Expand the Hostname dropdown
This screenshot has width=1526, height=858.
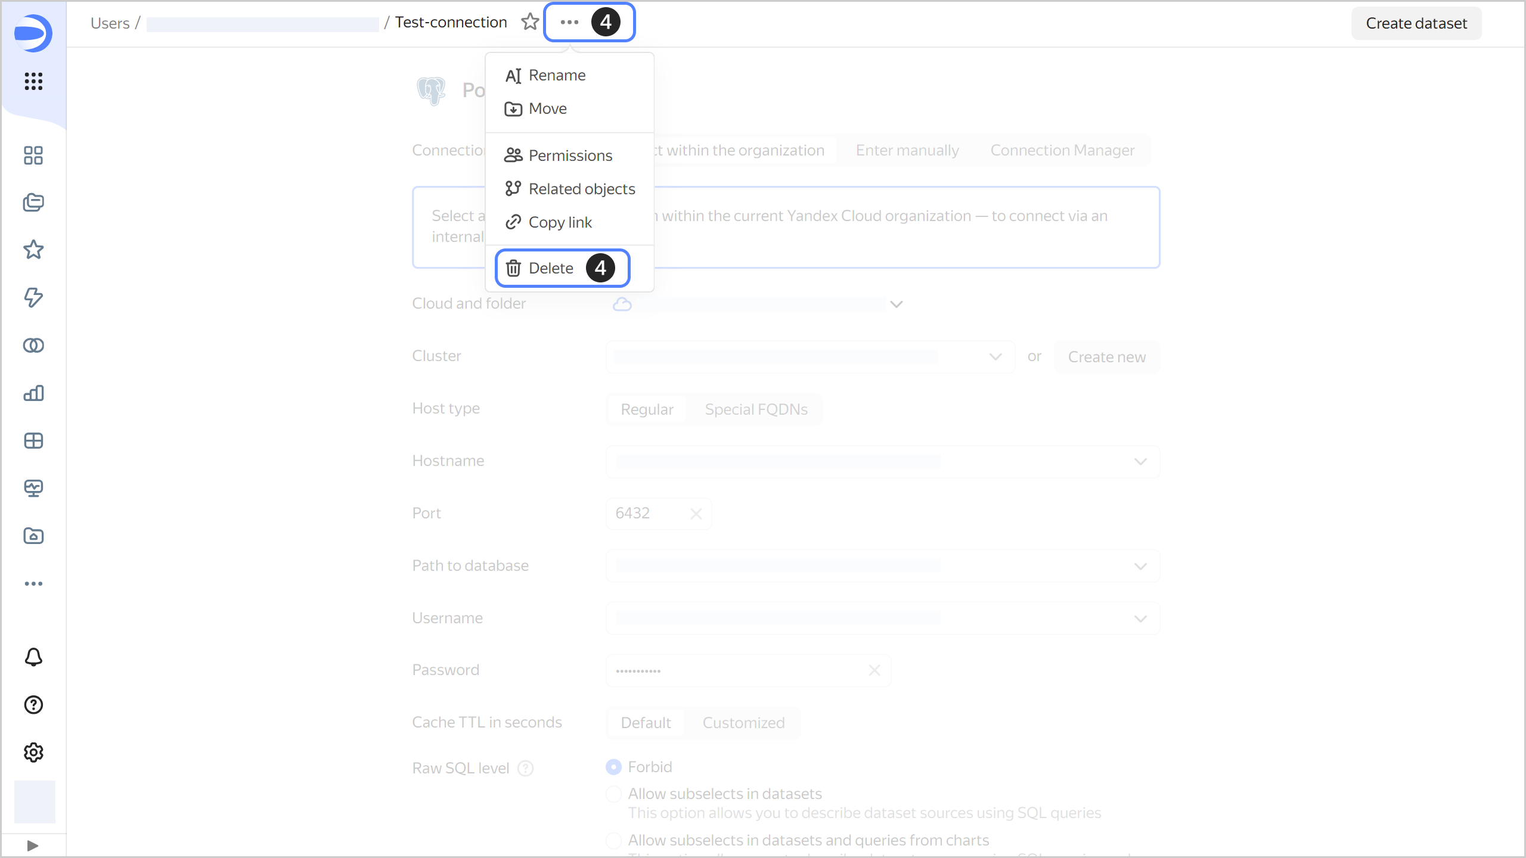coord(1140,462)
